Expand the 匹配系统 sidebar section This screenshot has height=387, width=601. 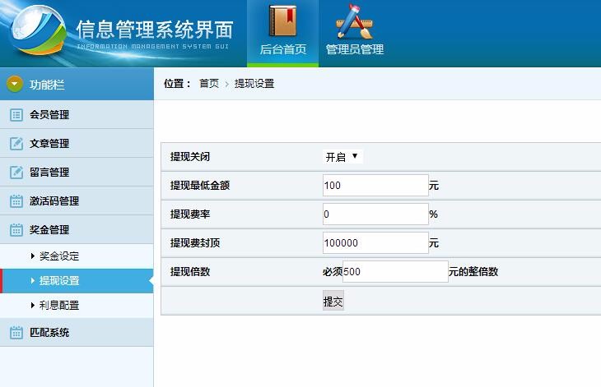pyautogui.click(x=77, y=332)
